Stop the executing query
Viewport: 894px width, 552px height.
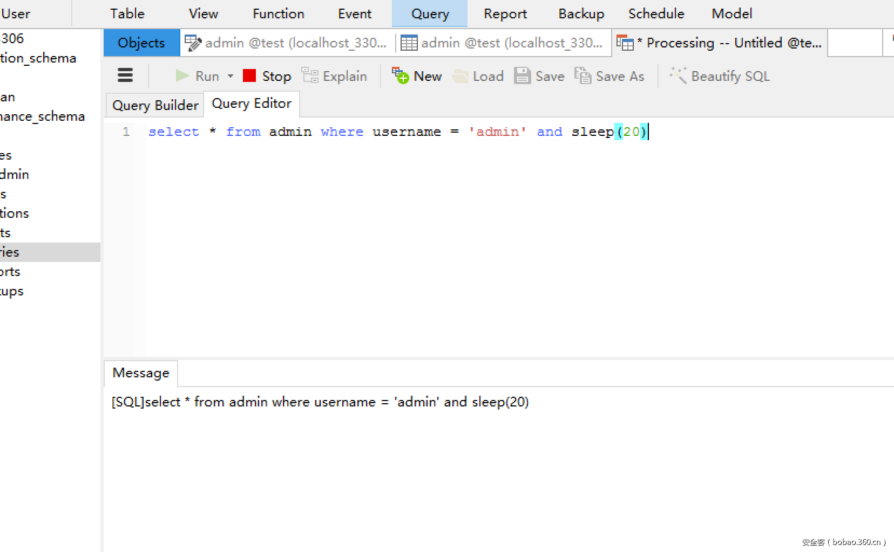pyautogui.click(x=266, y=76)
